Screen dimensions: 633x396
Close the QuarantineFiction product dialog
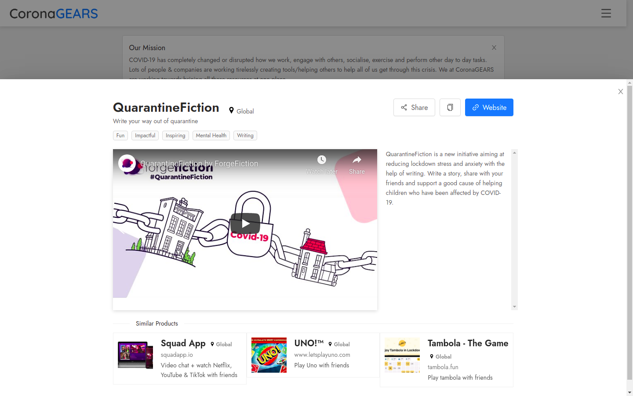[x=621, y=92]
